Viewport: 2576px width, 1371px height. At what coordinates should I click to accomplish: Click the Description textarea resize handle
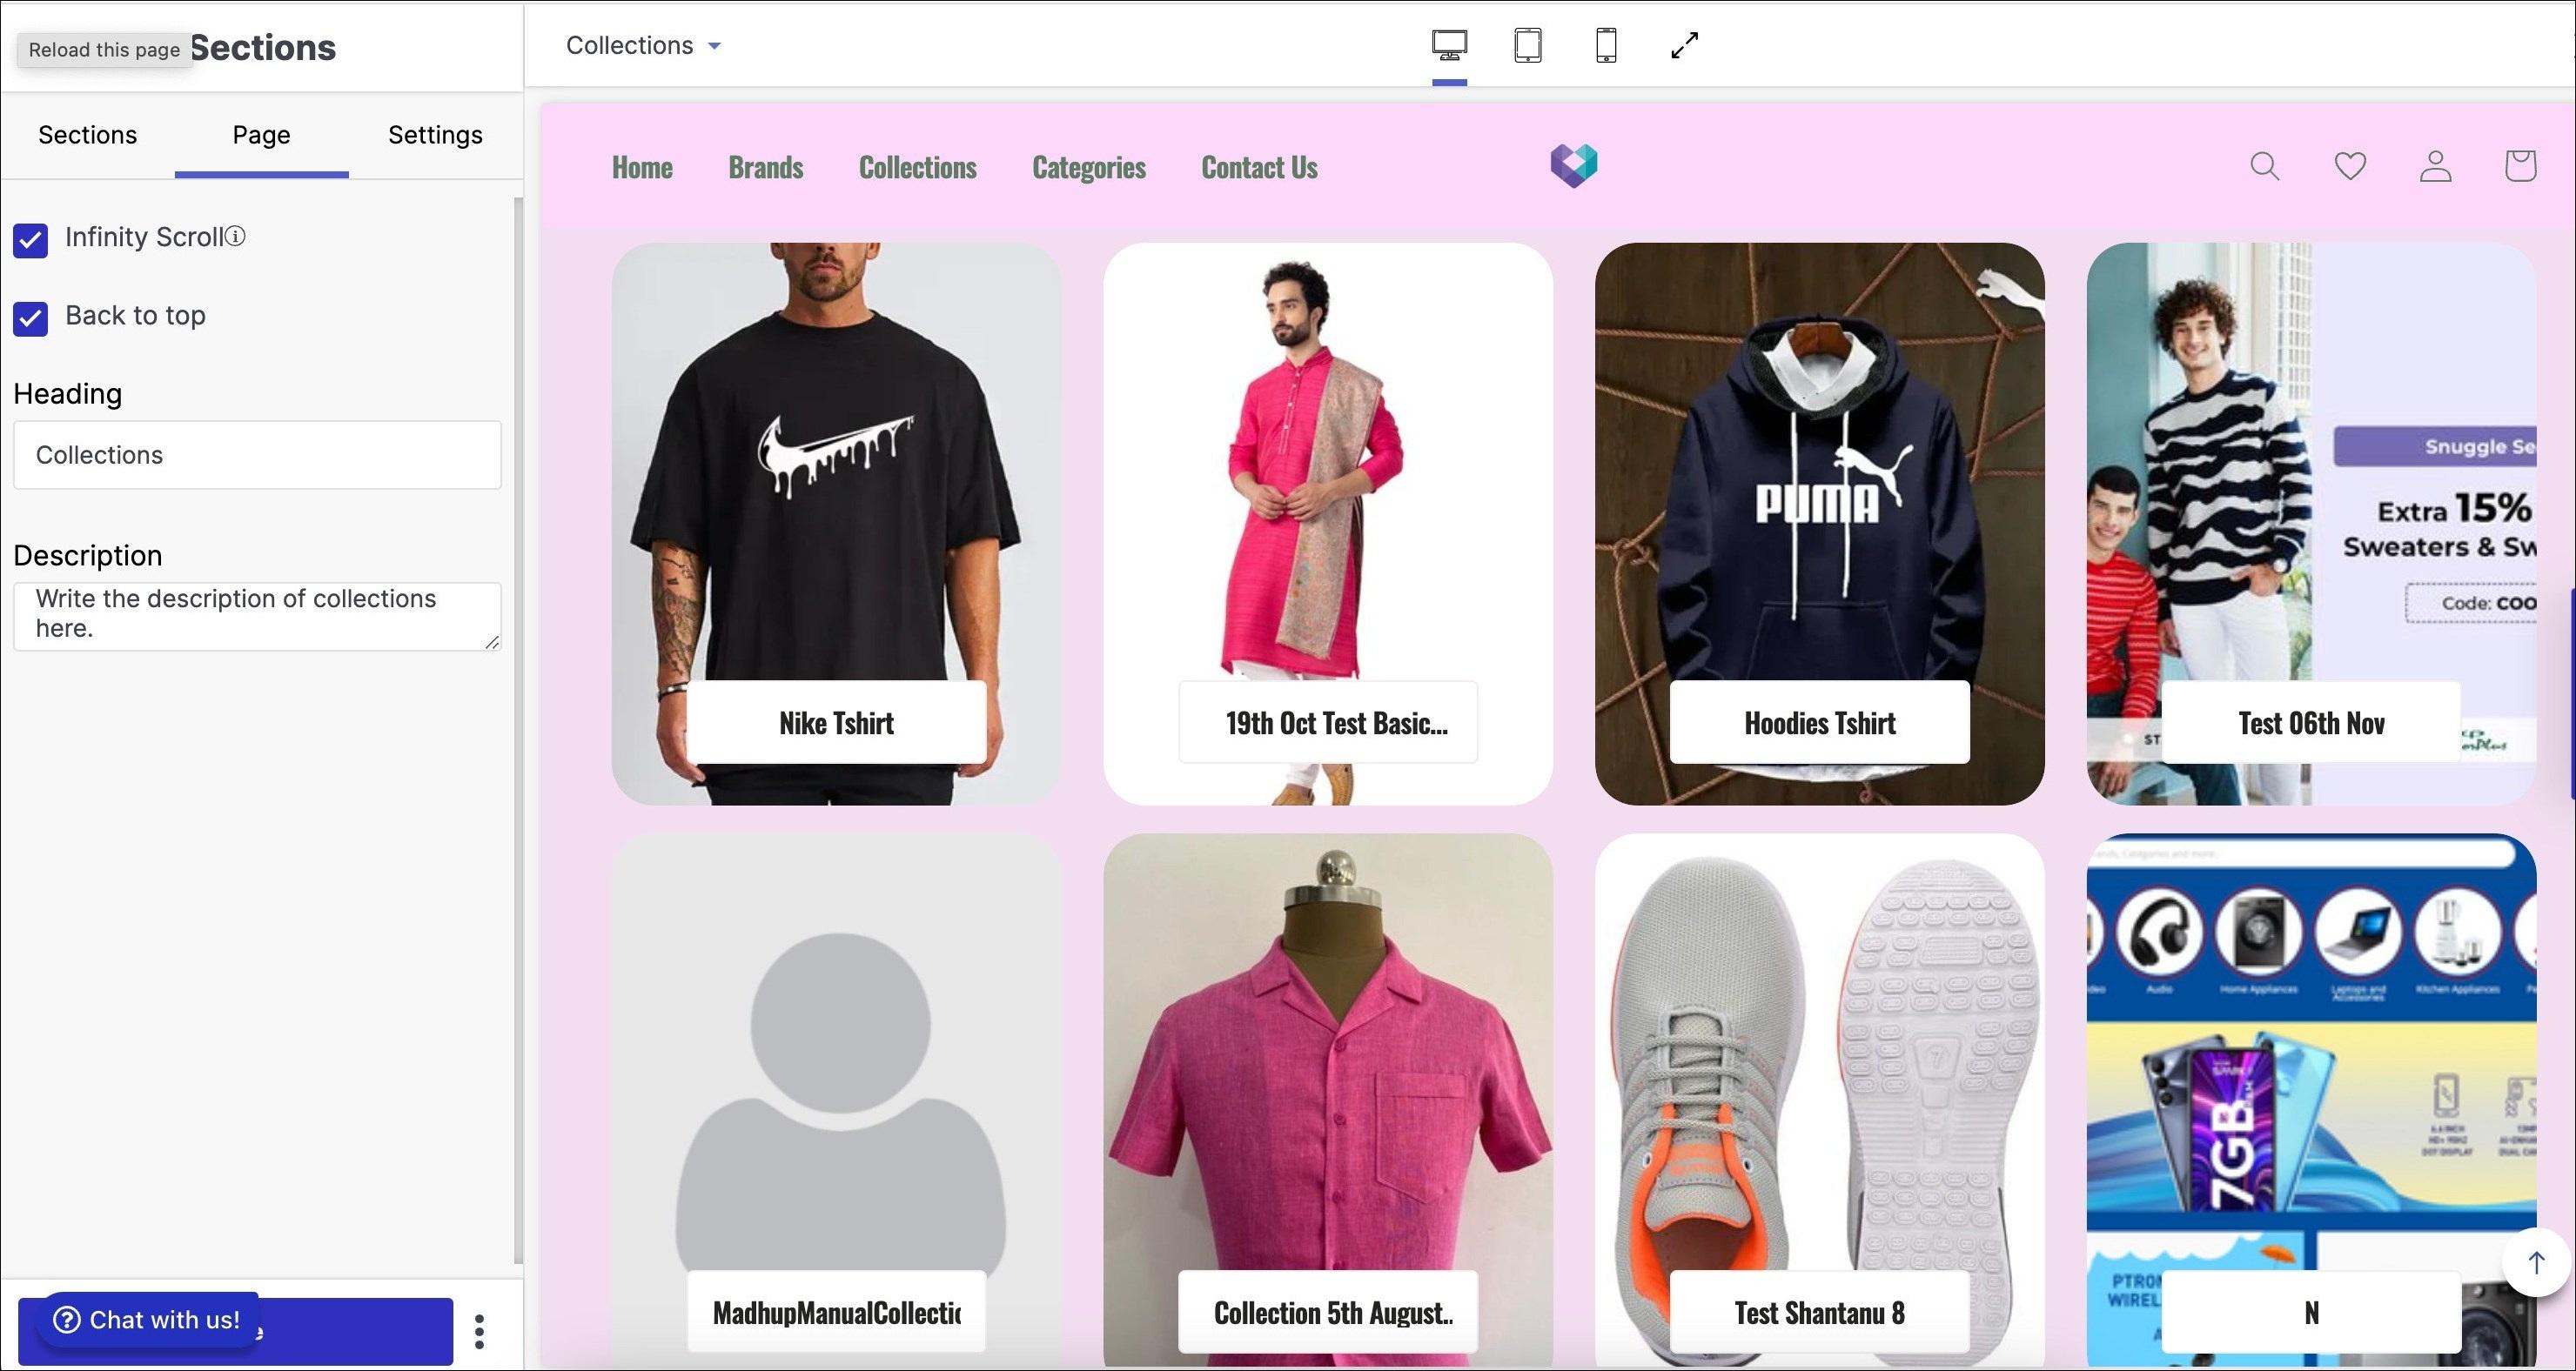pyautogui.click(x=492, y=641)
